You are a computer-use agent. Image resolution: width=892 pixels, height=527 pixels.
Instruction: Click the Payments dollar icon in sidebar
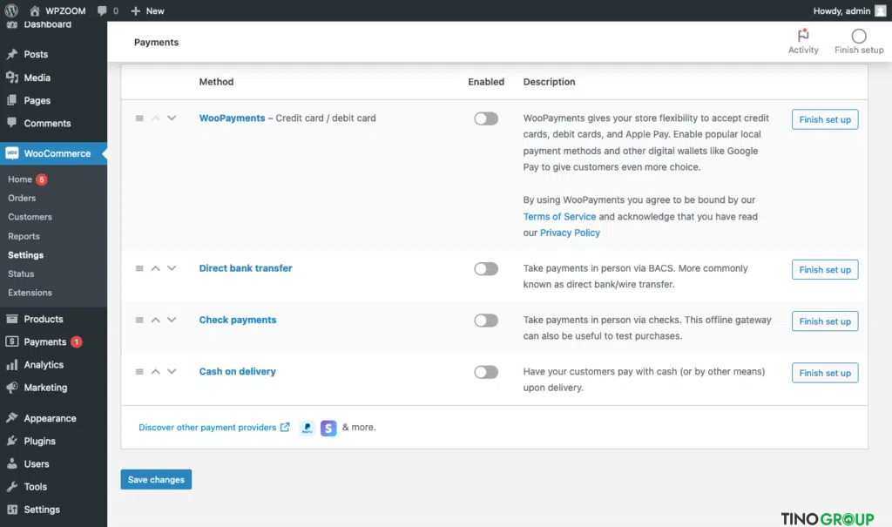(x=12, y=341)
